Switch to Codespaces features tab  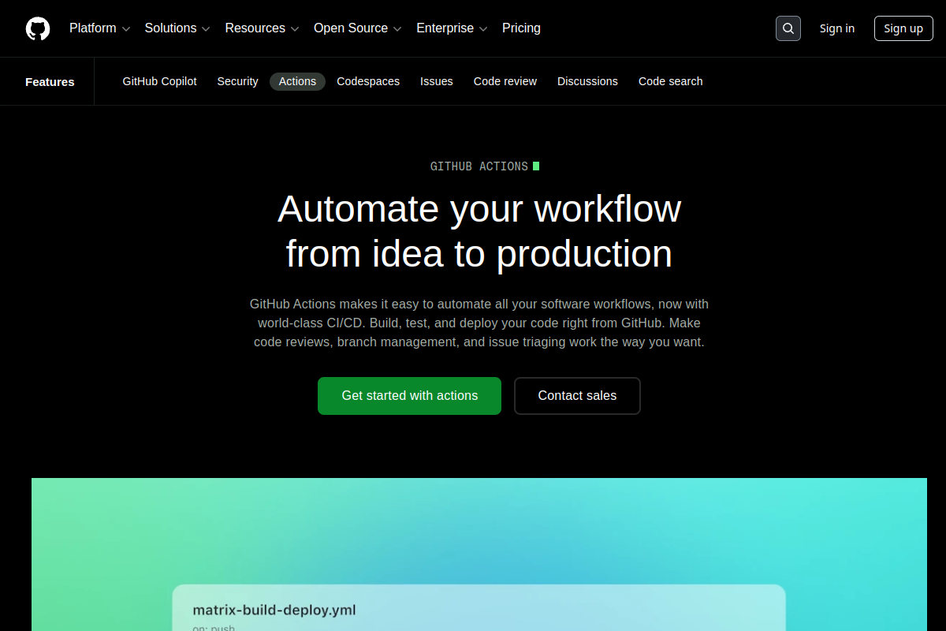[368, 81]
